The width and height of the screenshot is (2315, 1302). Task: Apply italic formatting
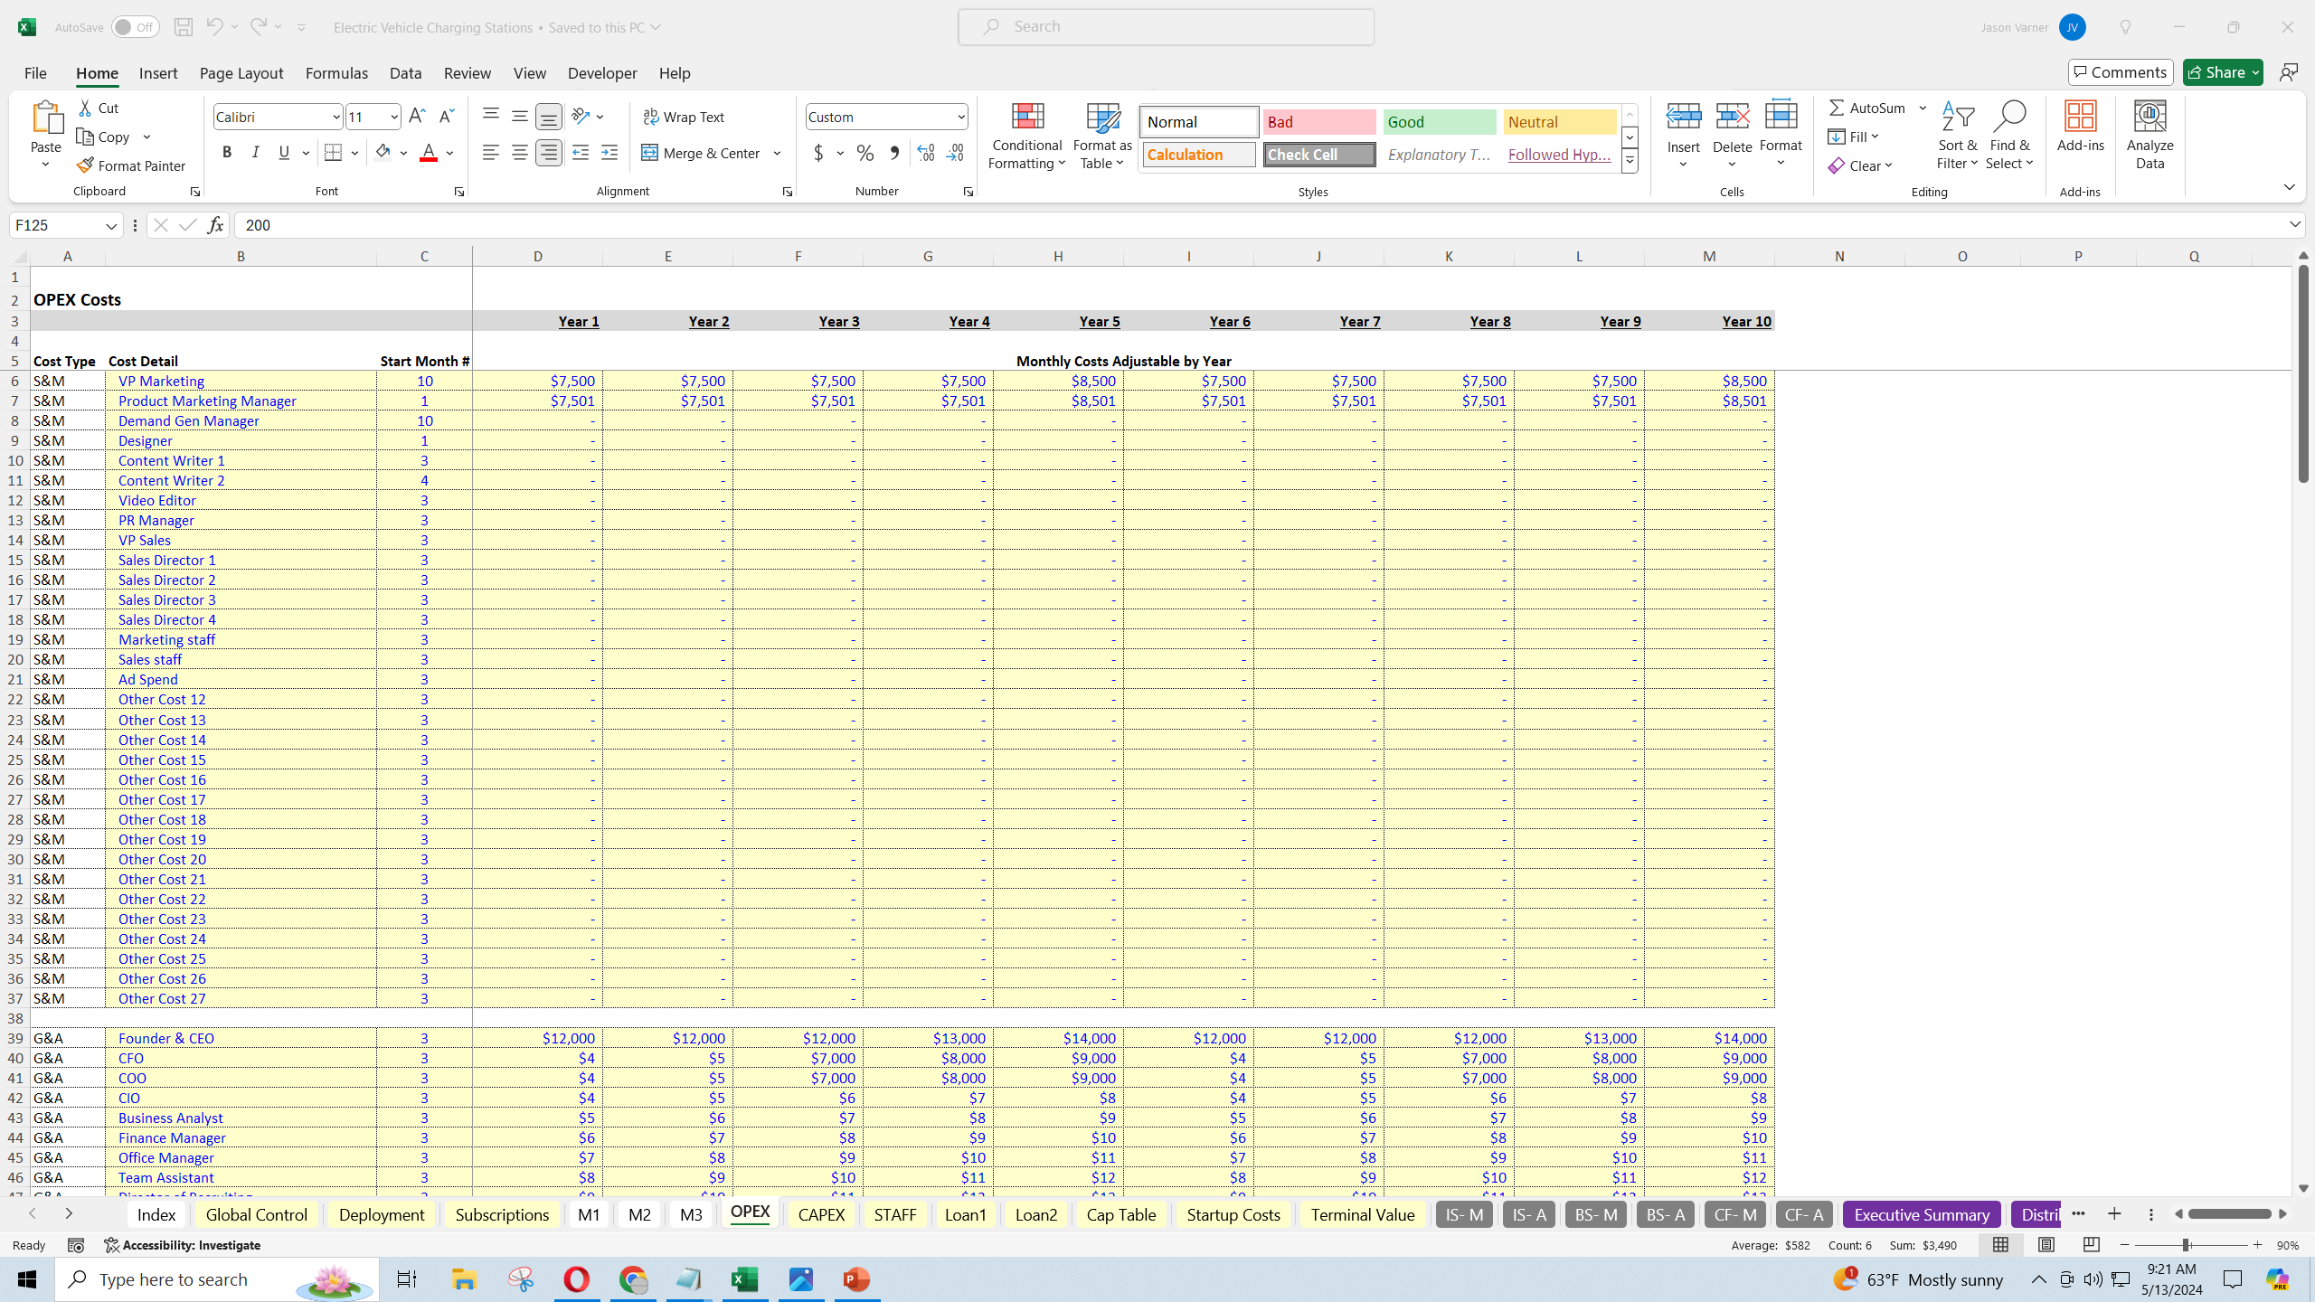(x=256, y=152)
